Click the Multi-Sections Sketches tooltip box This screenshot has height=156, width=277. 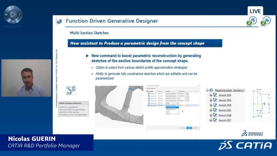pos(74,109)
